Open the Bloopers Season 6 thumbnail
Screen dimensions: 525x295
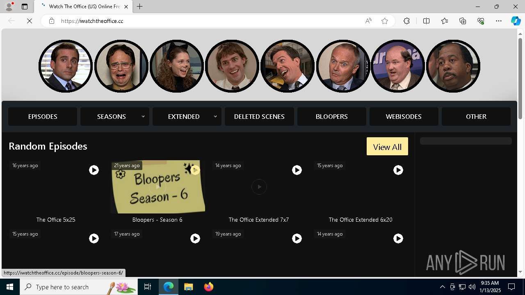click(x=157, y=187)
